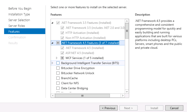Image resolution: width=187 pixels, height=112 pixels.
Task: Toggle .NET Framework 4.5 (Installed) checkbox
Action: pyautogui.click(x=62, y=48)
